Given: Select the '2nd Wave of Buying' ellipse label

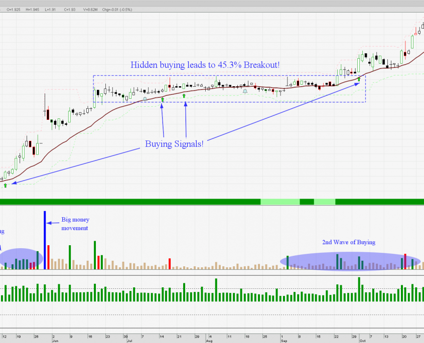Looking at the screenshot, I should [x=348, y=242].
